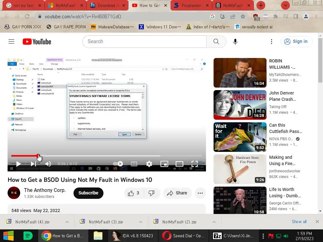The width and height of the screenshot is (323, 242).
Task: Toggle autoplay switch in player
Action: click(x=118, y=164)
